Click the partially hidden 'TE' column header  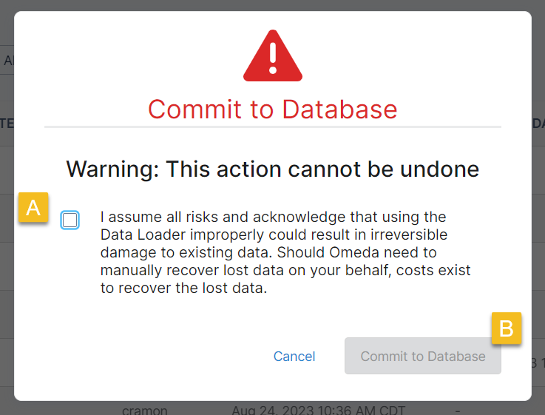click(7, 124)
